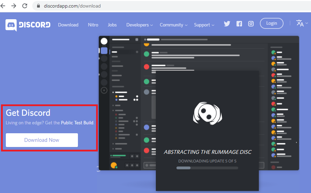The height and width of the screenshot is (193, 311).
Task: Open the Nitro nav item
Action: pos(93,25)
